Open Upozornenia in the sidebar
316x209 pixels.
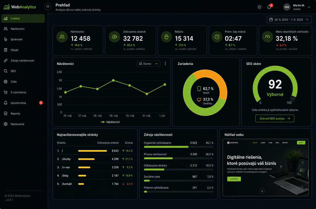[x=23, y=103]
